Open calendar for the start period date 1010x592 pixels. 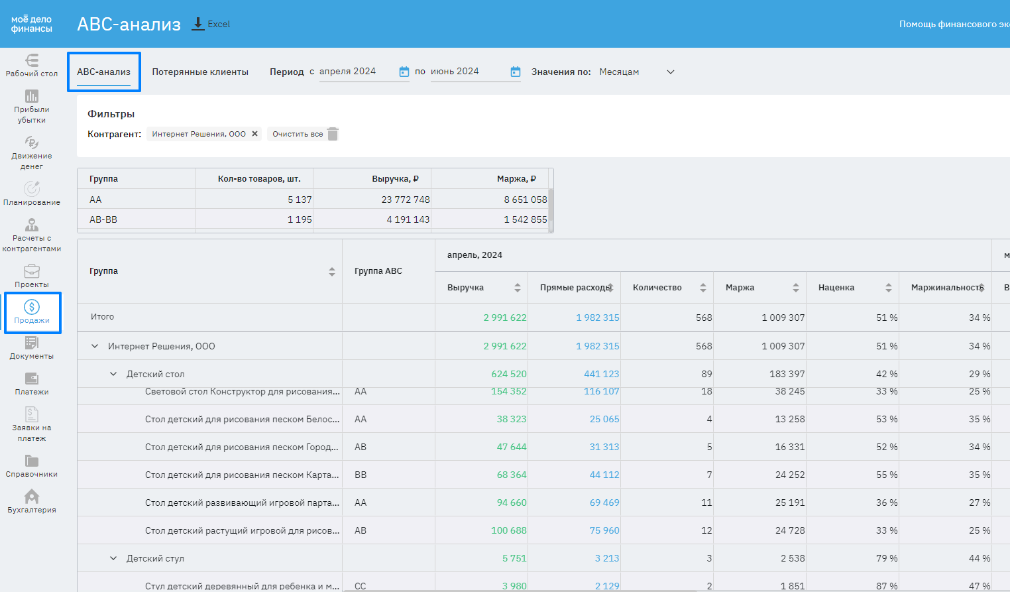tap(404, 72)
